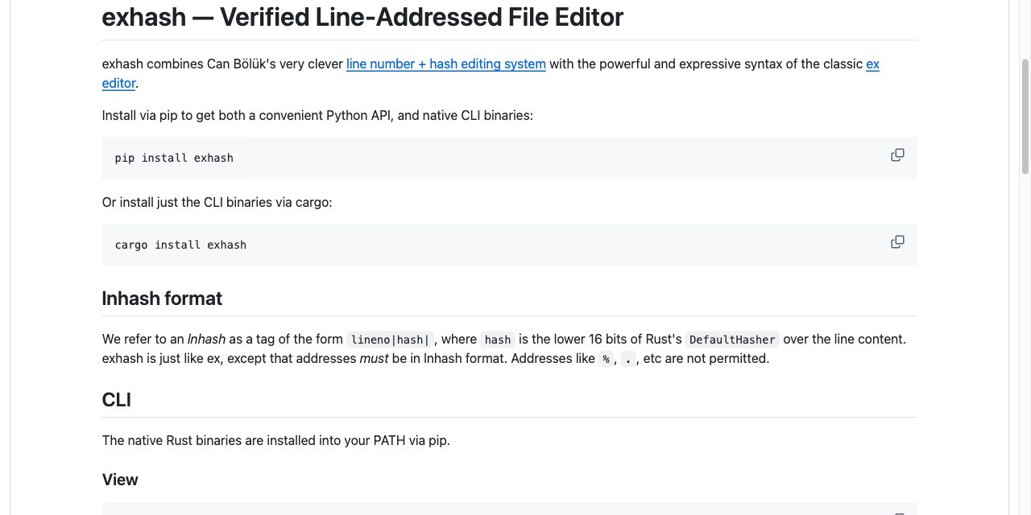This screenshot has width=1031, height=515.
Task: Click the vertical scrollbar thumb
Action: pyautogui.click(x=1025, y=116)
